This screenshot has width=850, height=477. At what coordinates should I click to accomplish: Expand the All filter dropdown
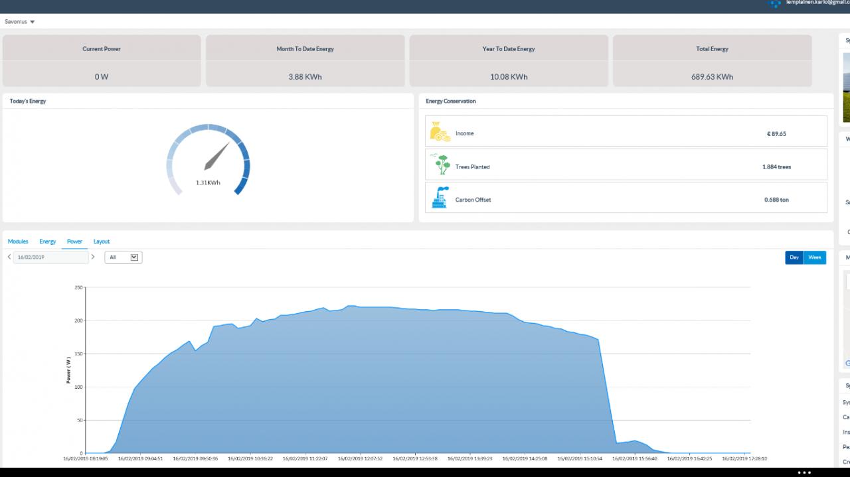124,257
